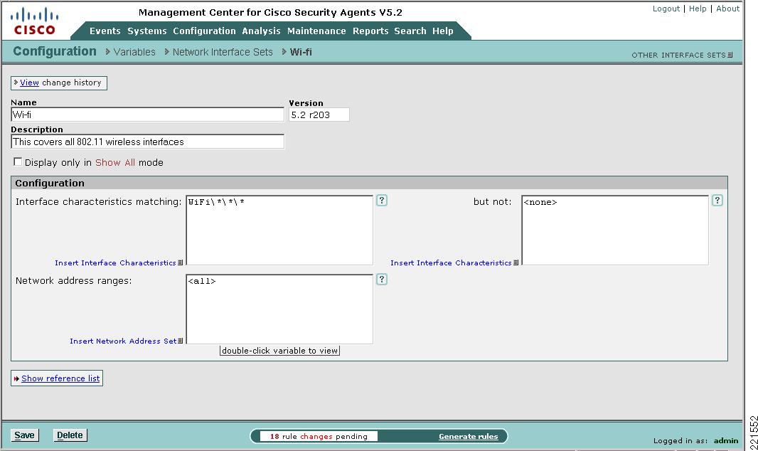758x451 pixels.
Task: Open the Reports menu
Action: pos(370,31)
